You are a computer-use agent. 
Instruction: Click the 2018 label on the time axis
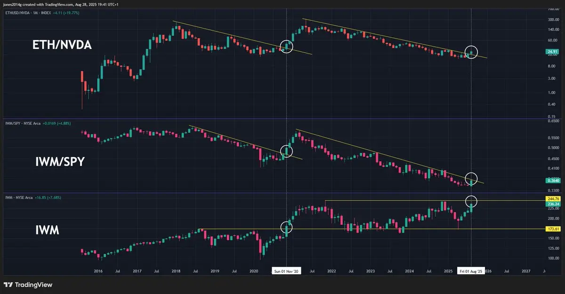tap(176, 271)
